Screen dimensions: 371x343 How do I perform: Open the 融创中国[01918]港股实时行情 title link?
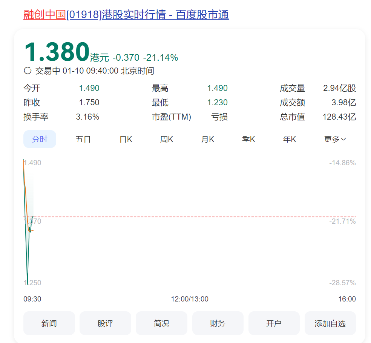point(126,14)
